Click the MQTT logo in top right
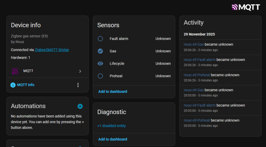Image resolution: width=266 pixels, height=147 pixels. (x=245, y=7)
